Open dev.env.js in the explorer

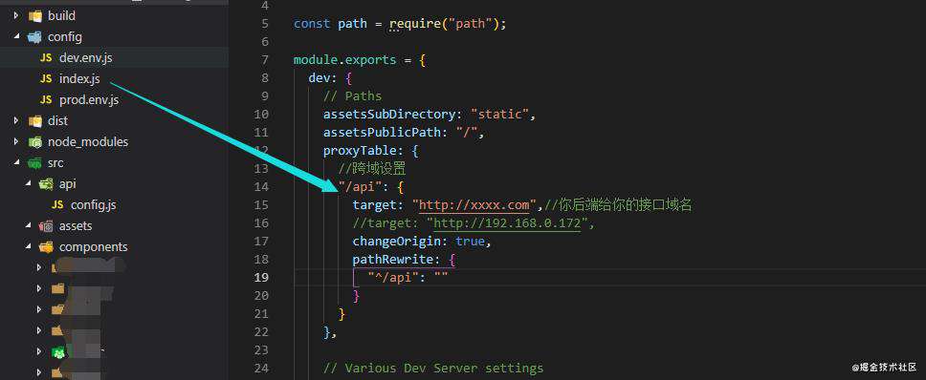tap(86, 57)
